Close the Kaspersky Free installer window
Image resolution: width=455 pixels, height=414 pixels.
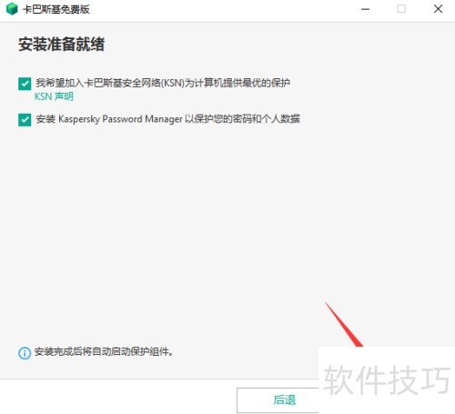pyautogui.click(x=438, y=9)
